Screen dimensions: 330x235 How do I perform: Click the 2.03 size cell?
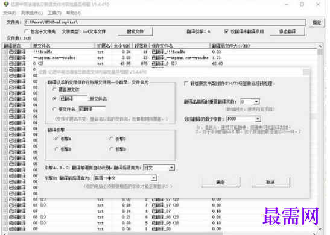(x=126, y=58)
